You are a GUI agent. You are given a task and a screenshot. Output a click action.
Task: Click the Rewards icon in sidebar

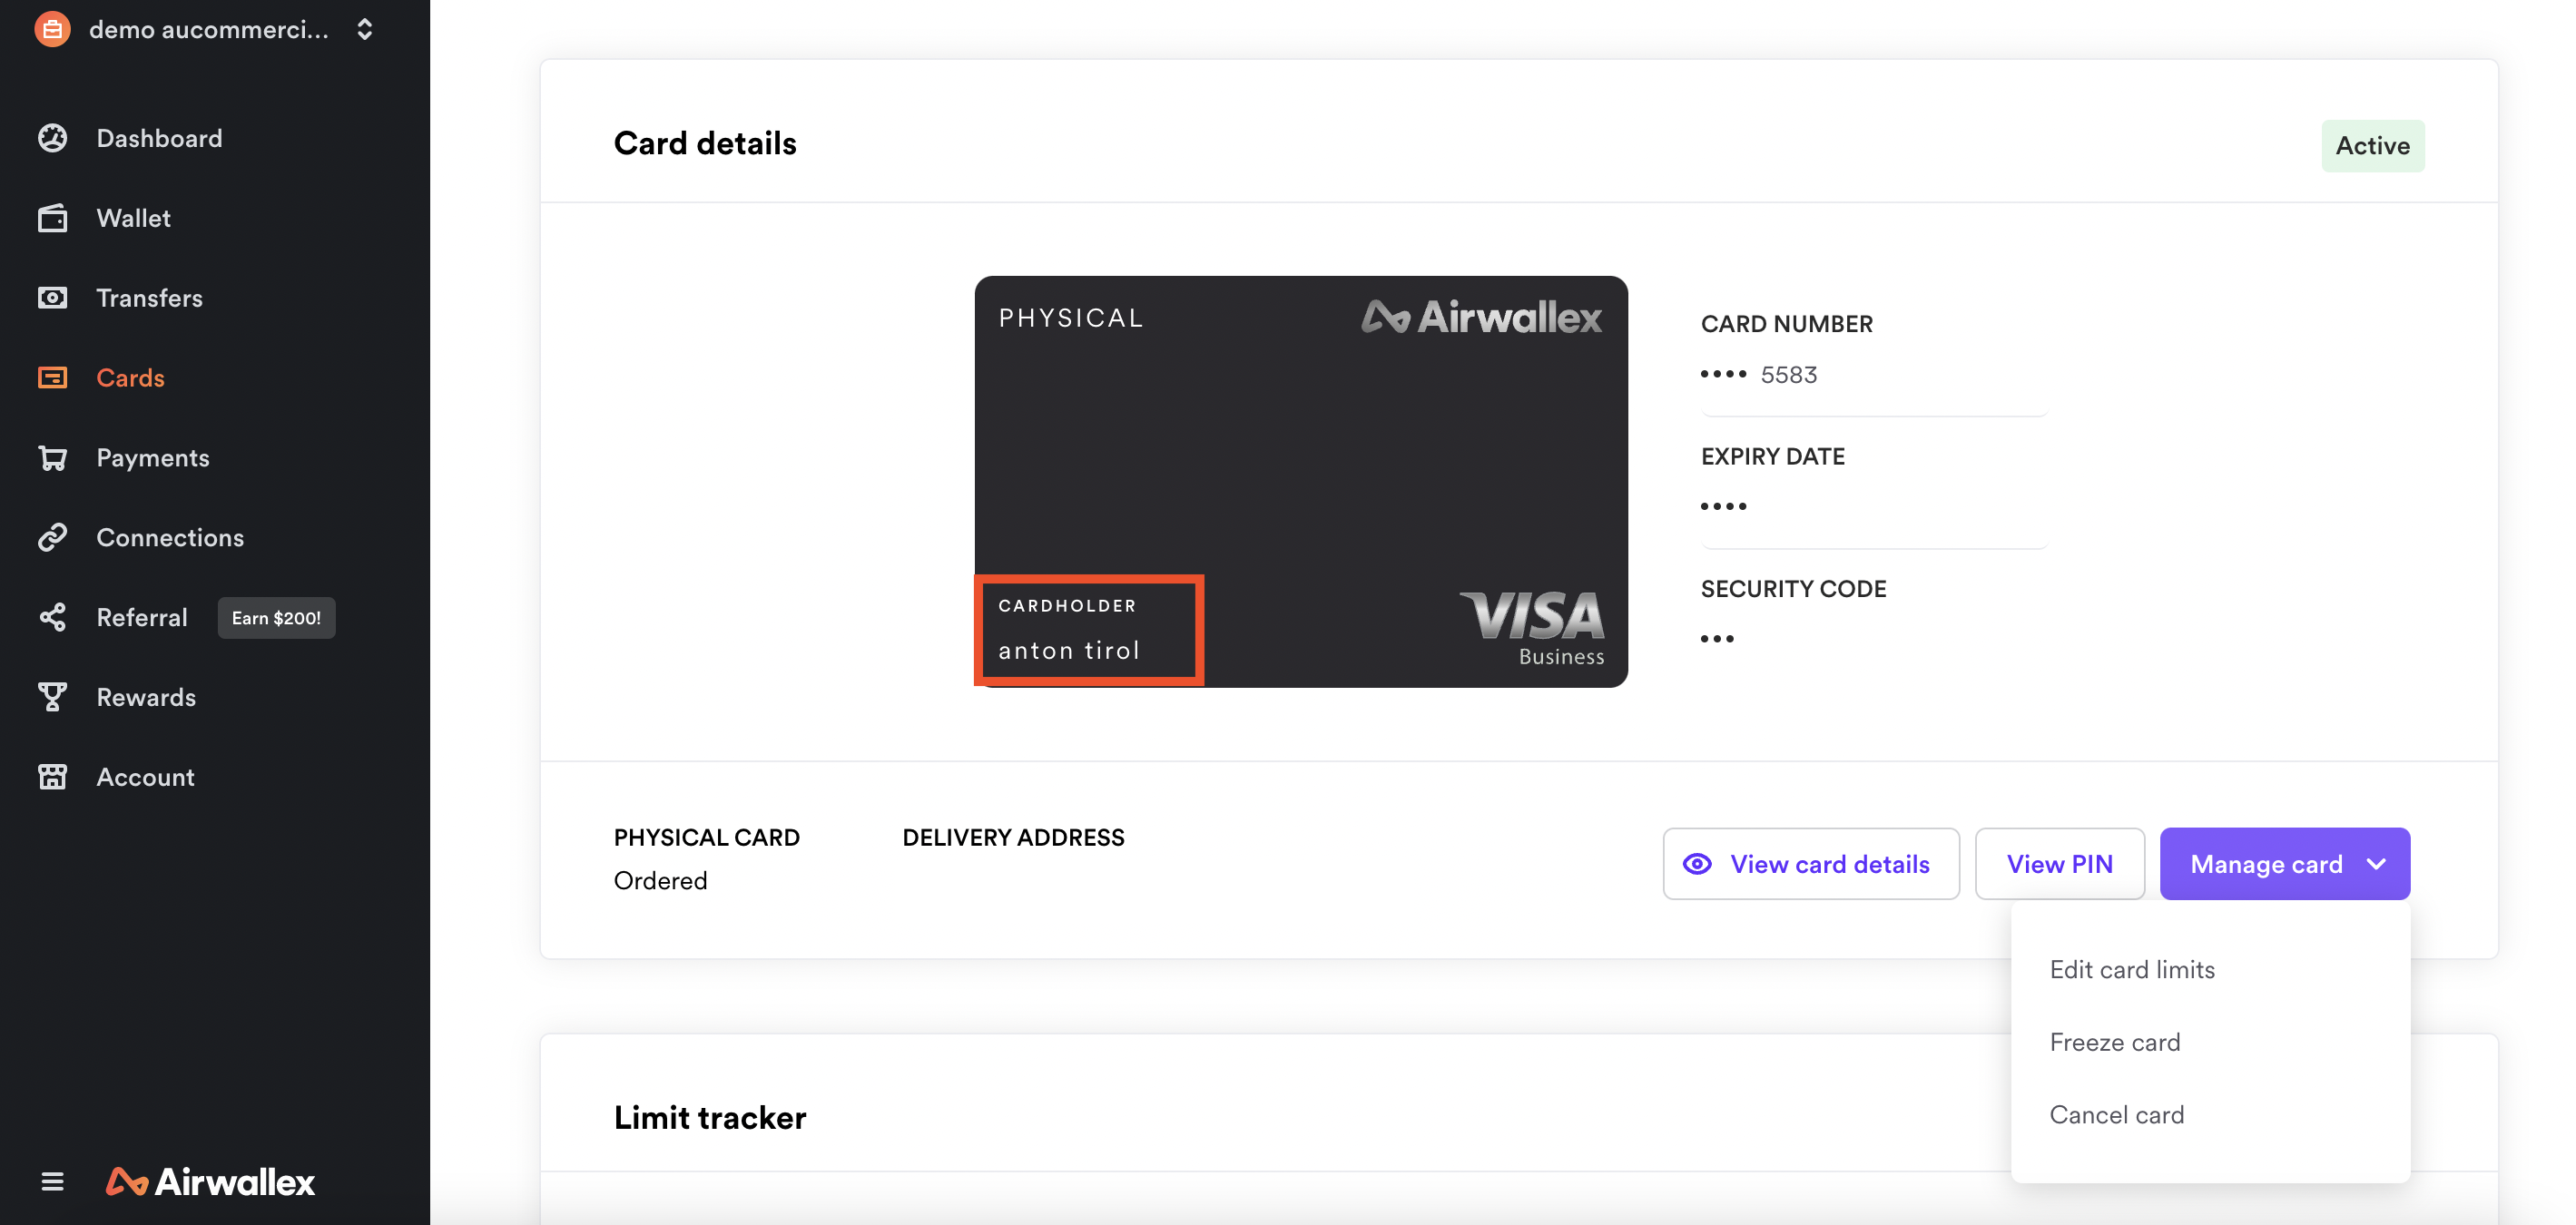point(53,696)
